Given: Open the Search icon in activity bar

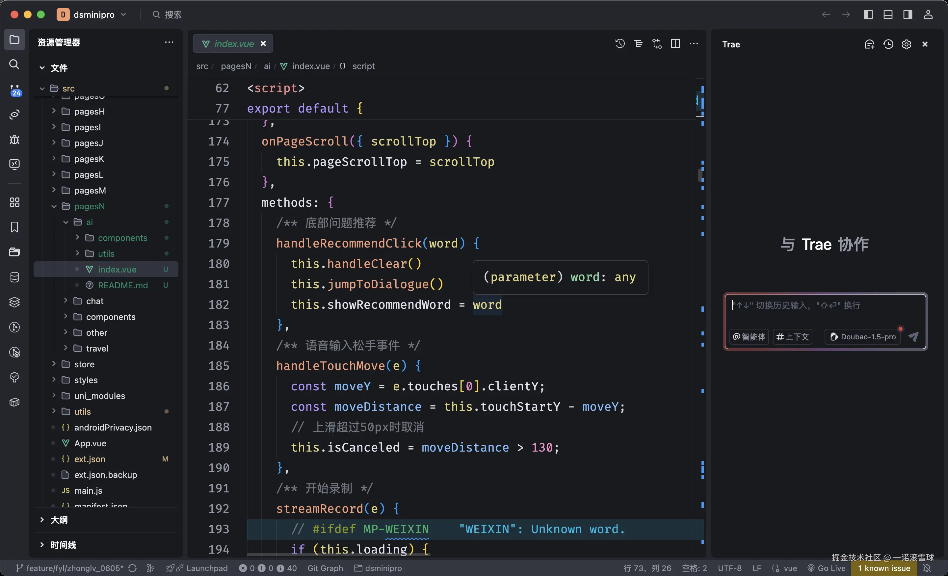Looking at the screenshot, I should (14, 64).
